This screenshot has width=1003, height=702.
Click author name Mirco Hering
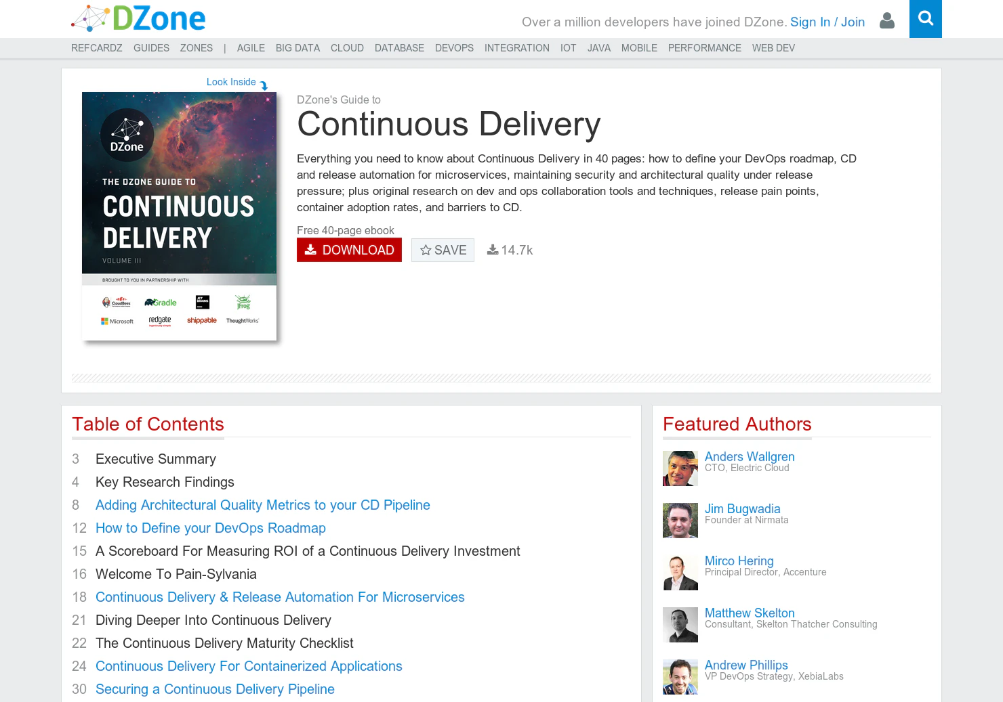[x=739, y=561]
